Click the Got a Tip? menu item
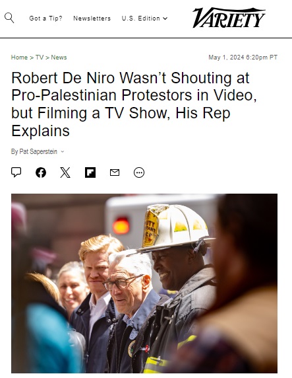The height and width of the screenshot is (378, 292). coord(45,19)
